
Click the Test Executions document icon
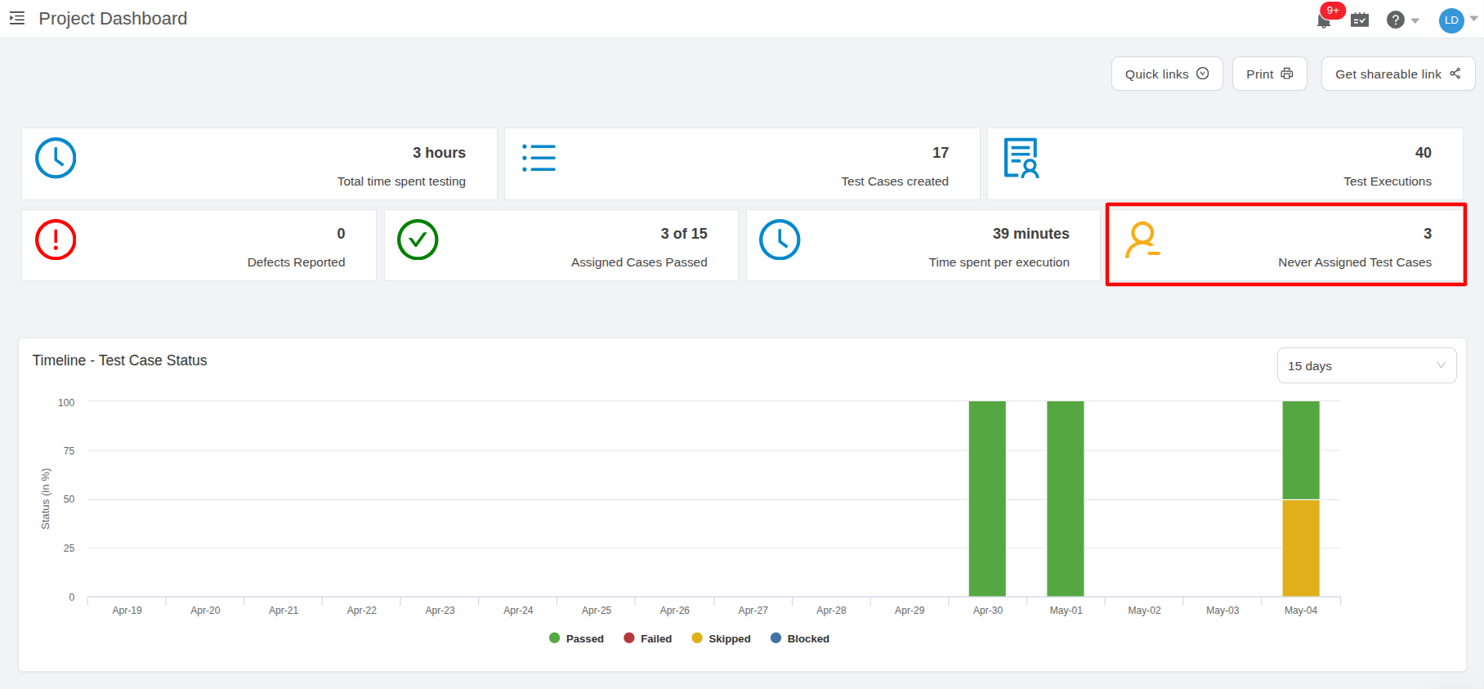point(1021,158)
